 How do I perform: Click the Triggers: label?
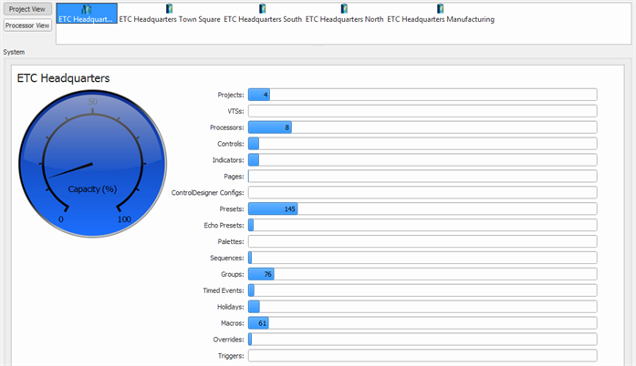click(x=231, y=356)
